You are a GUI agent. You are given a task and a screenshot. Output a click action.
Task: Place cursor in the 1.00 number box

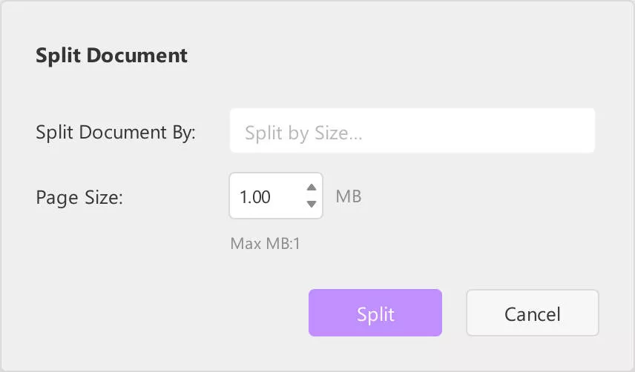tap(276, 196)
